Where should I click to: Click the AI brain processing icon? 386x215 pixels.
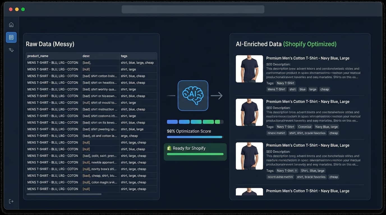click(x=193, y=95)
